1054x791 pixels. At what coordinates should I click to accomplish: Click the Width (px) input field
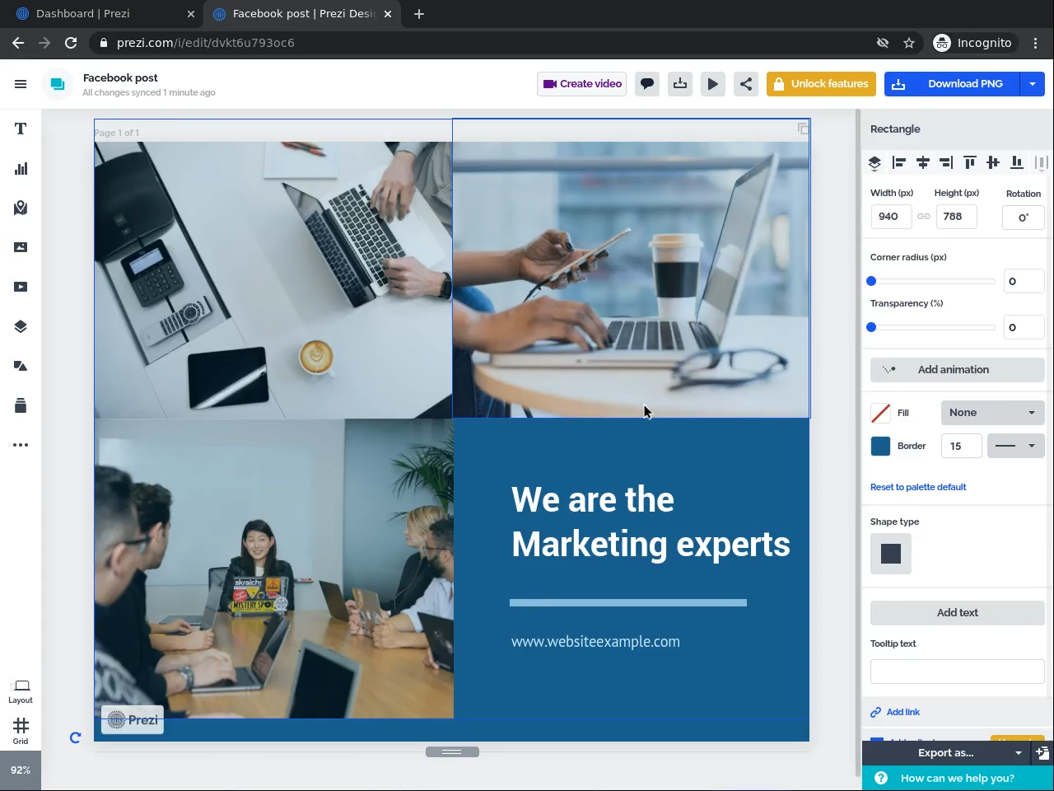(x=891, y=217)
